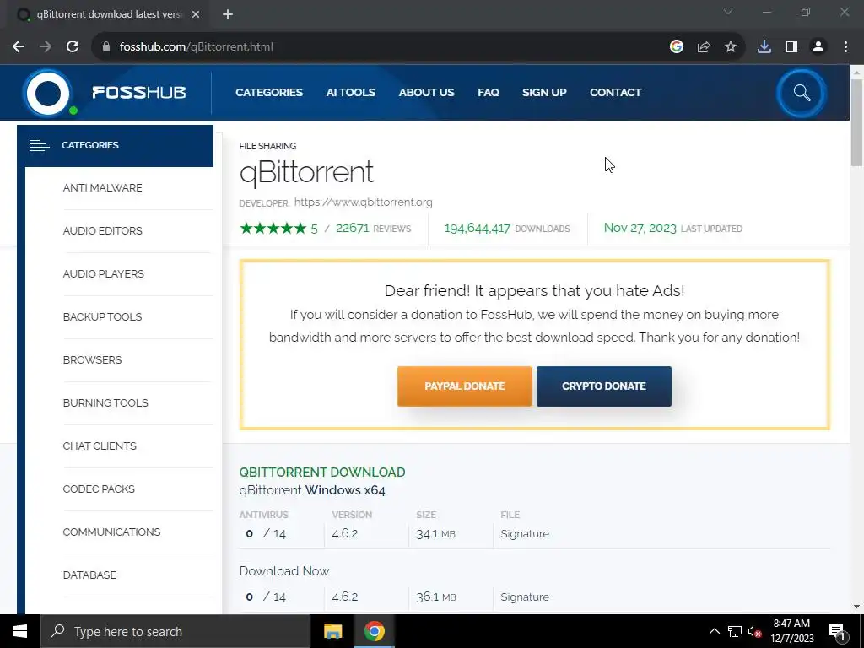Click the padlock site info icon
This screenshot has width=864, height=648.
[x=106, y=47]
